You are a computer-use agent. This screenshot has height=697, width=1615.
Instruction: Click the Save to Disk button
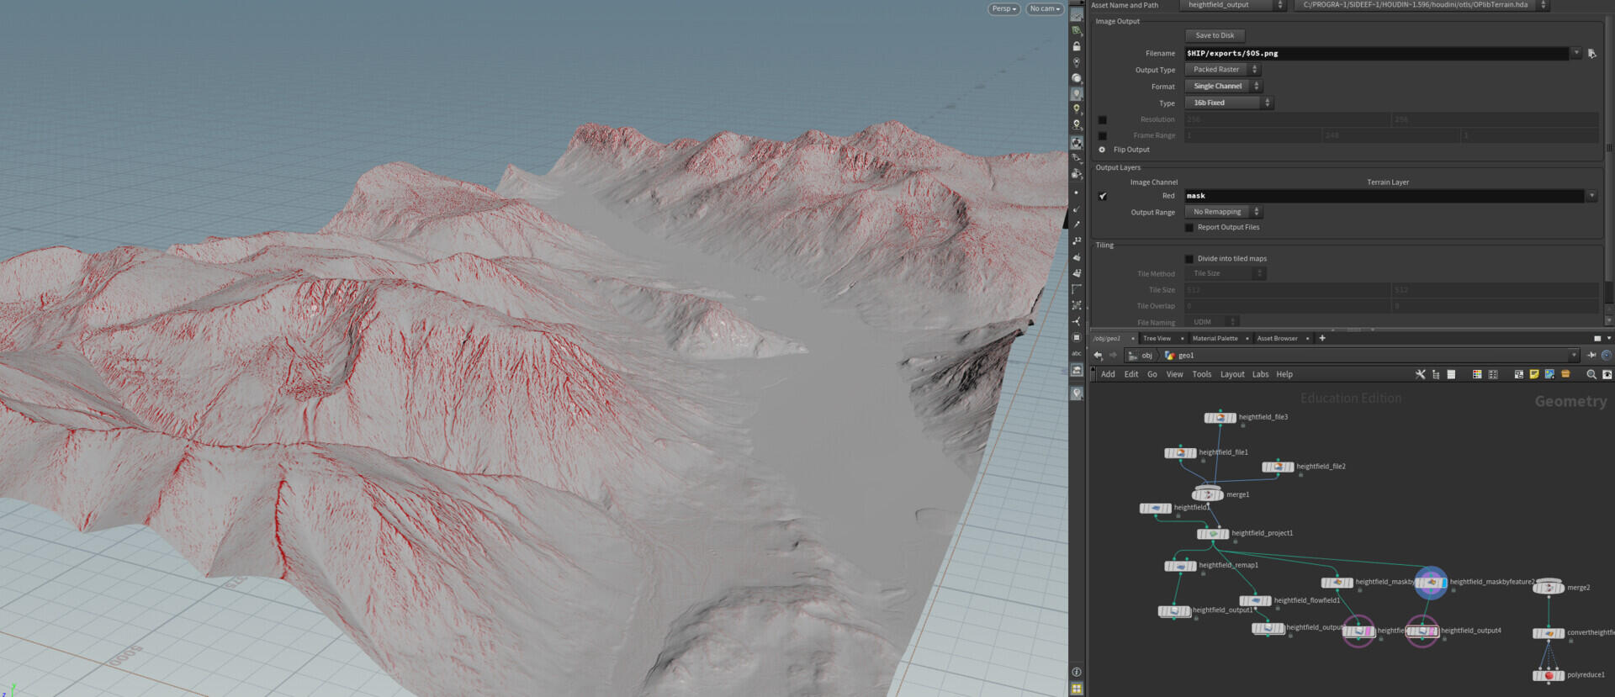1215,35
